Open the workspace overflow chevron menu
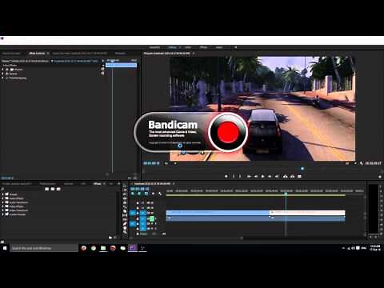 tap(236, 47)
